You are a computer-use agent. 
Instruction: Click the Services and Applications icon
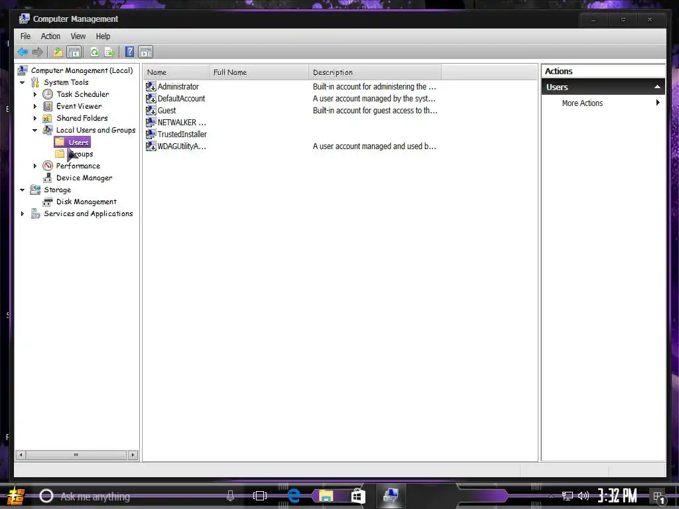tap(35, 213)
